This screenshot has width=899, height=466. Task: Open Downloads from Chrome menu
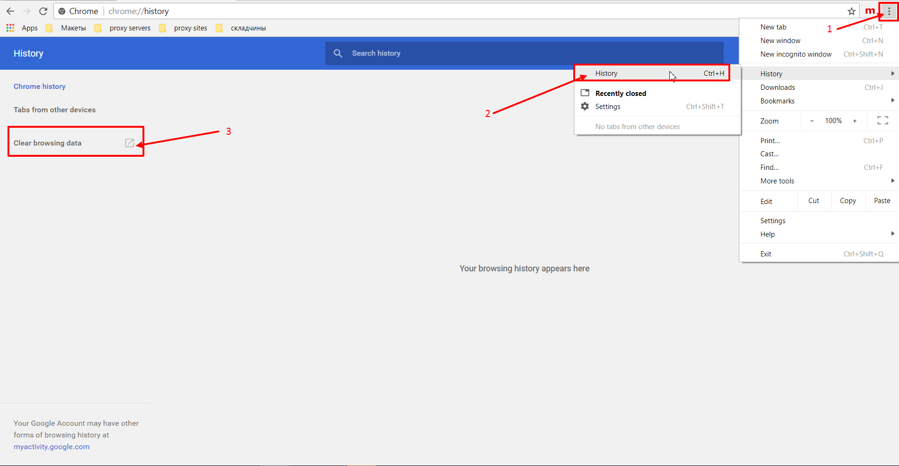tap(778, 87)
